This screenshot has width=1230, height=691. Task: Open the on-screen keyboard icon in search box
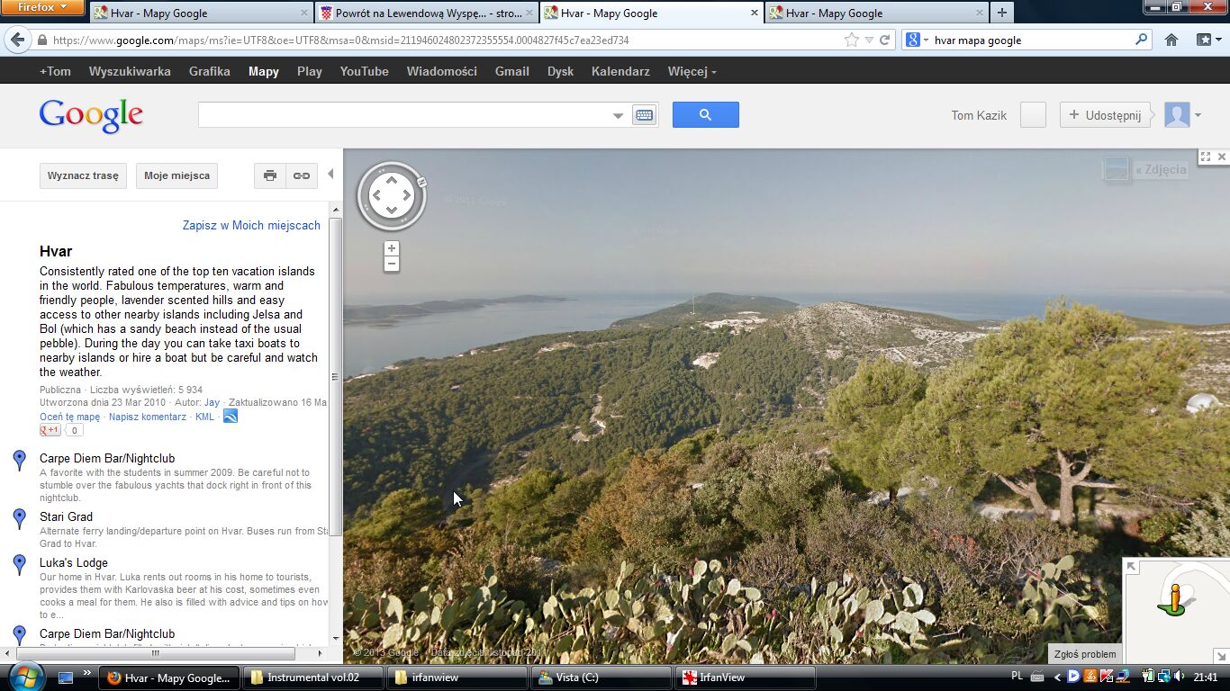coord(644,115)
